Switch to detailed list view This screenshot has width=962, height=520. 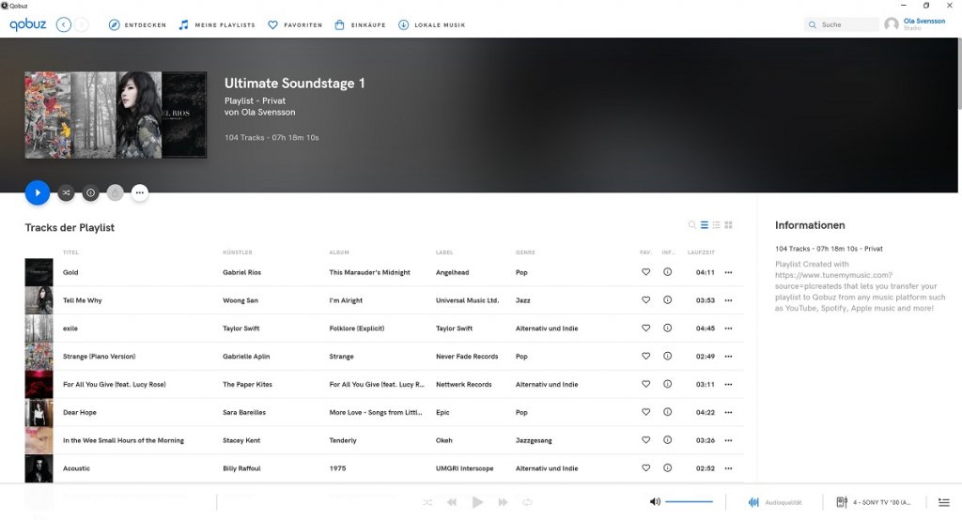[x=705, y=225]
